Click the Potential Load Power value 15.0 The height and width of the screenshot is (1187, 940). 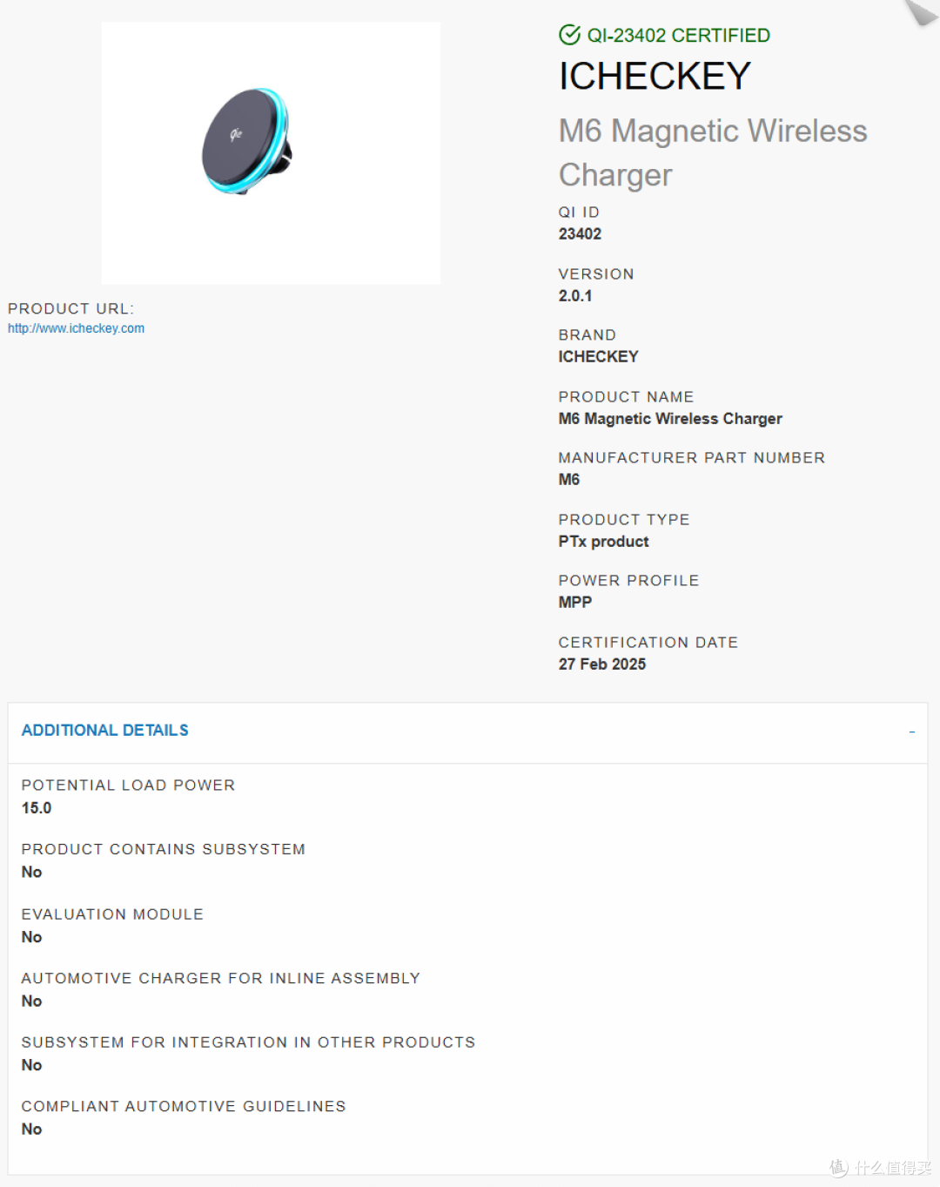click(x=37, y=807)
